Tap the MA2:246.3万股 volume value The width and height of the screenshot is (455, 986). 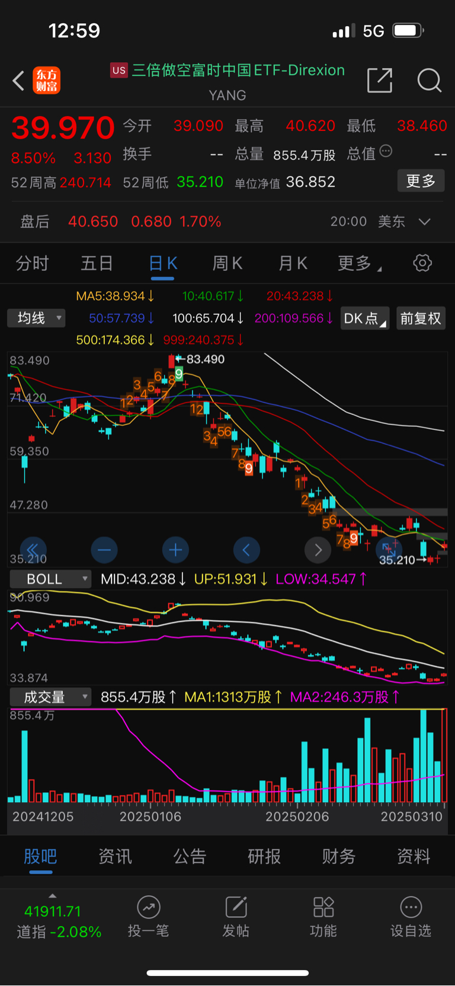pyautogui.click(x=345, y=697)
